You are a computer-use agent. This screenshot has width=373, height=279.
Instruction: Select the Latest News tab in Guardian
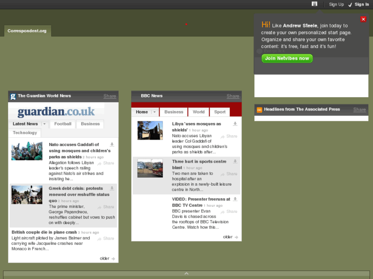click(25, 124)
